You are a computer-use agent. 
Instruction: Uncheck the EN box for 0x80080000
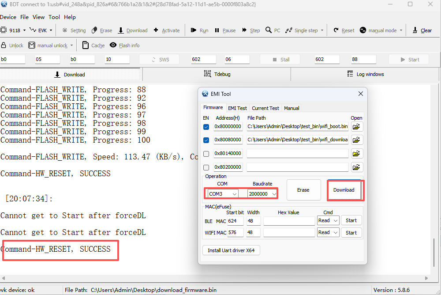click(206, 140)
